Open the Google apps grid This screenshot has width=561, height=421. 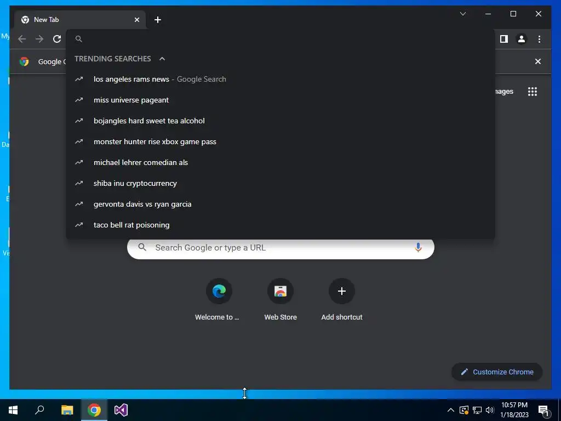point(533,92)
